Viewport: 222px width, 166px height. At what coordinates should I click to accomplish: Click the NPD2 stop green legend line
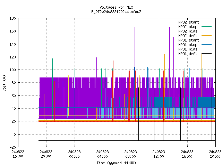pyautogui.click(x=206, y=27)
